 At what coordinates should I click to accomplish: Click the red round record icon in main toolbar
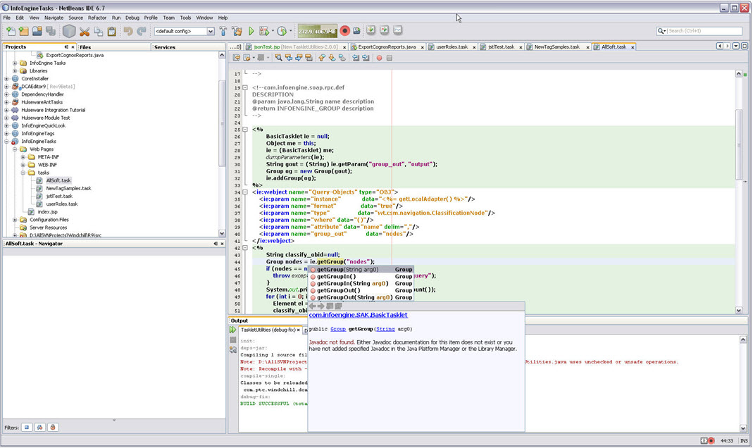tap(345, 31)
